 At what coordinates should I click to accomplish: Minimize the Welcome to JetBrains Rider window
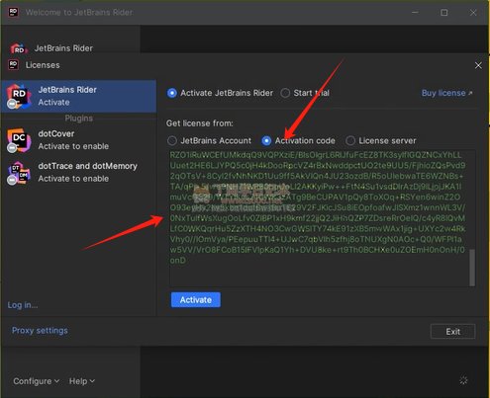pyautogui.click(x=415, y=13)
